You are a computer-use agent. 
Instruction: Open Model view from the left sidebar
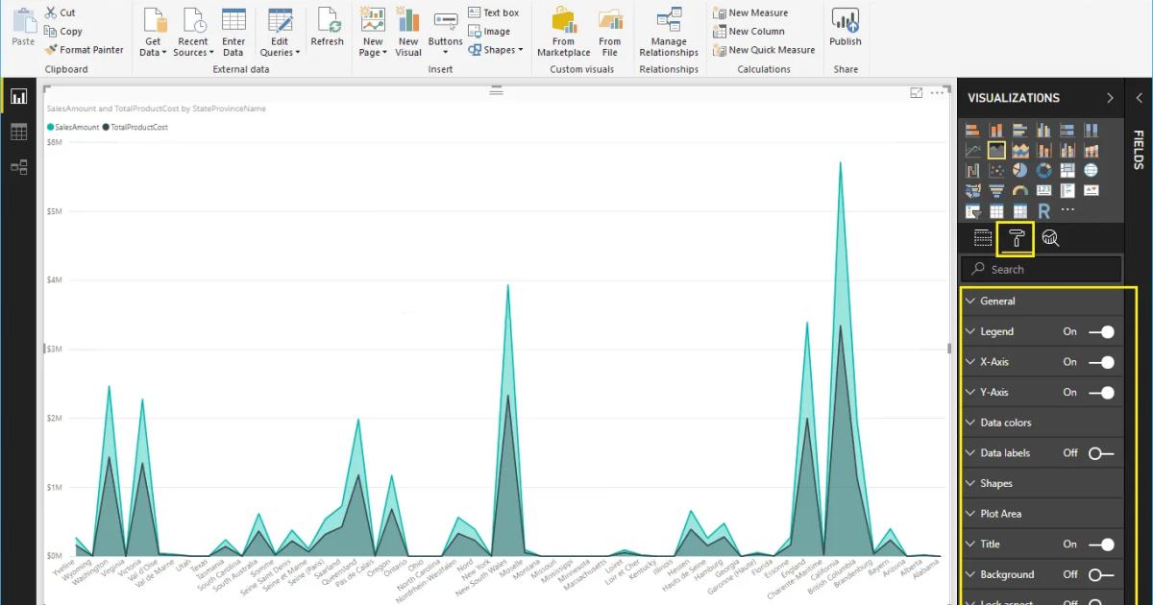18,165
